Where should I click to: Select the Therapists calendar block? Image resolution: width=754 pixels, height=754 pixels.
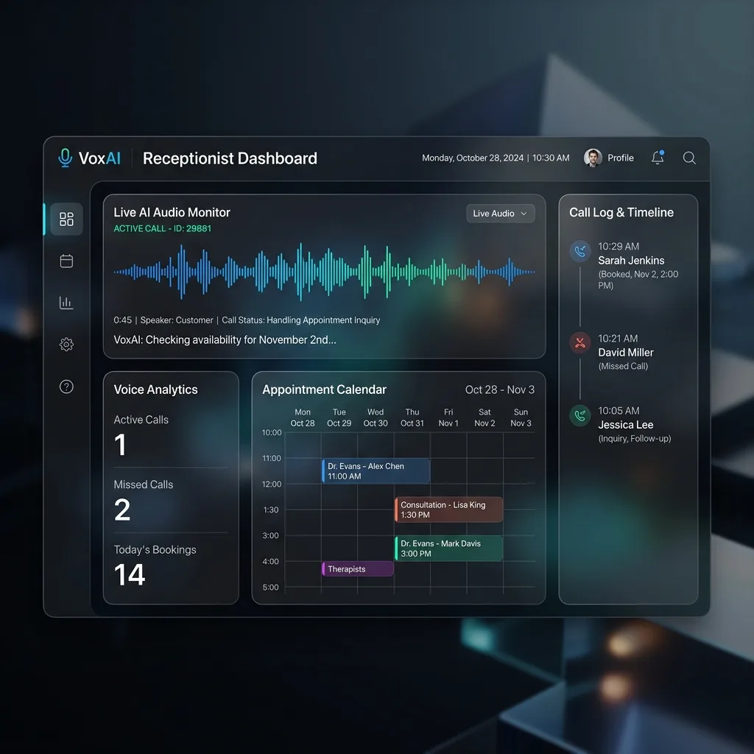click(358, 569)
